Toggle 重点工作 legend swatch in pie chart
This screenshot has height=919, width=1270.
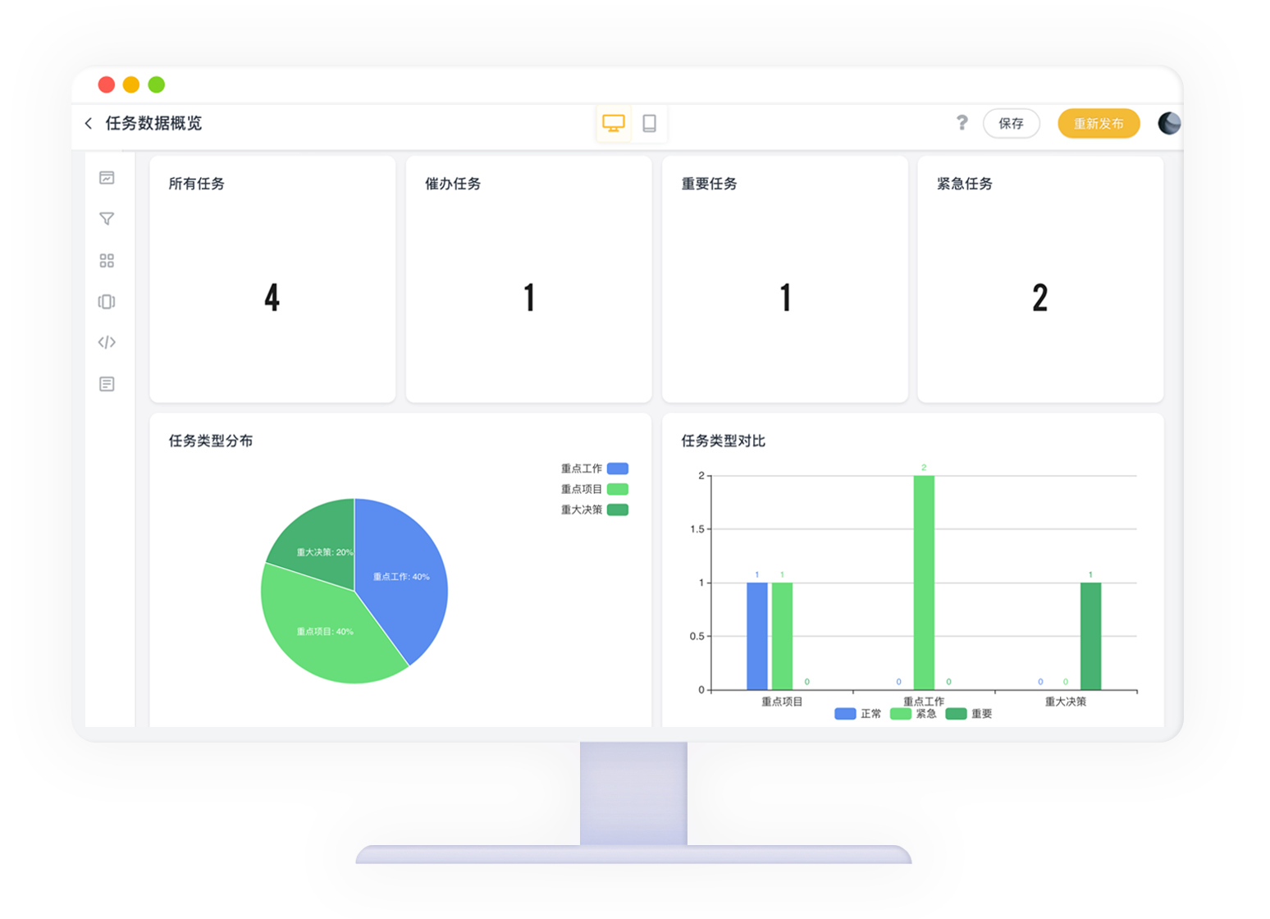(x=618, y=469)
